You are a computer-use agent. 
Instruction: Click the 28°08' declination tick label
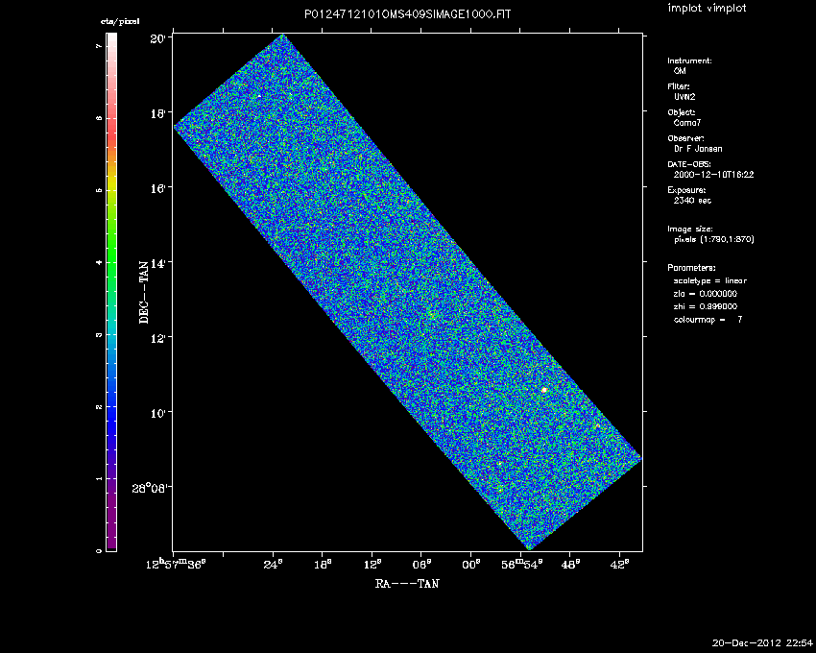click(151, 488)
